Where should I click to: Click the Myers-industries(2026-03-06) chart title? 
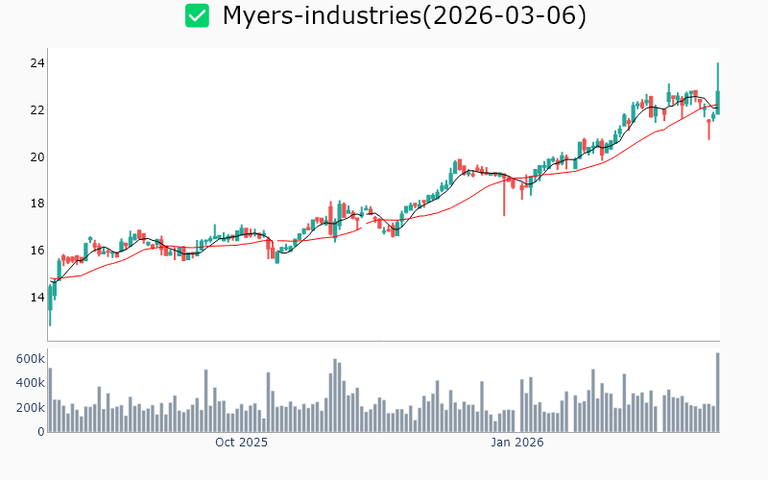click(x=404, y=15)
